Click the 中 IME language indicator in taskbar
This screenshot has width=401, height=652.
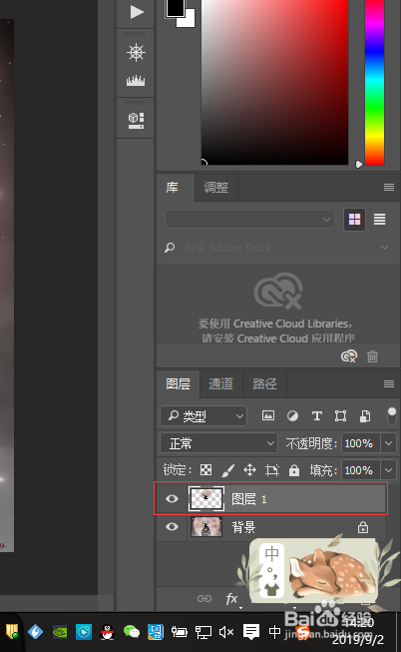[x=274, y=632]
